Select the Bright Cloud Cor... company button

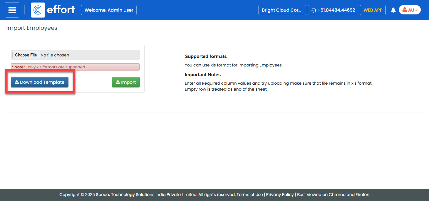[282, 10]
